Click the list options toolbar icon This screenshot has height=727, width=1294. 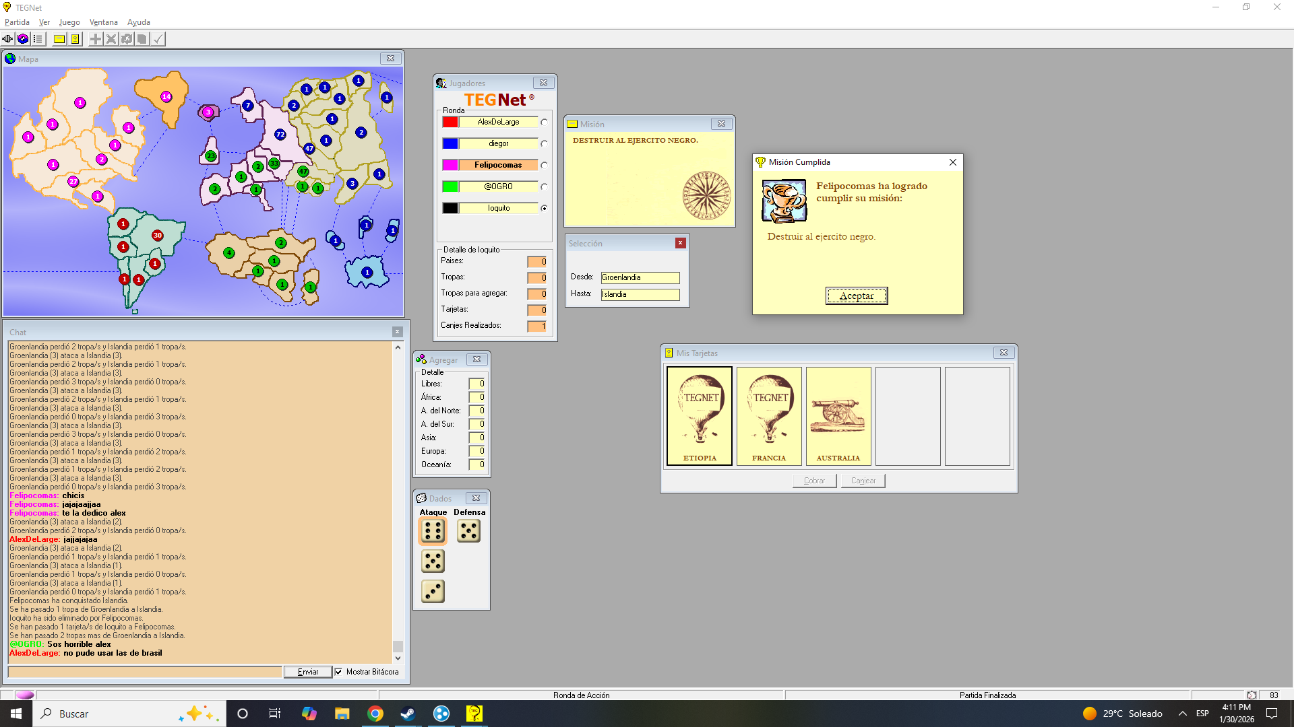(38, 39)
